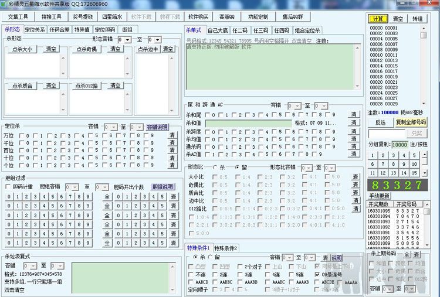440x297 pixels.
Task: Check the 2个对子 checkbox
Action: point(241,267)
